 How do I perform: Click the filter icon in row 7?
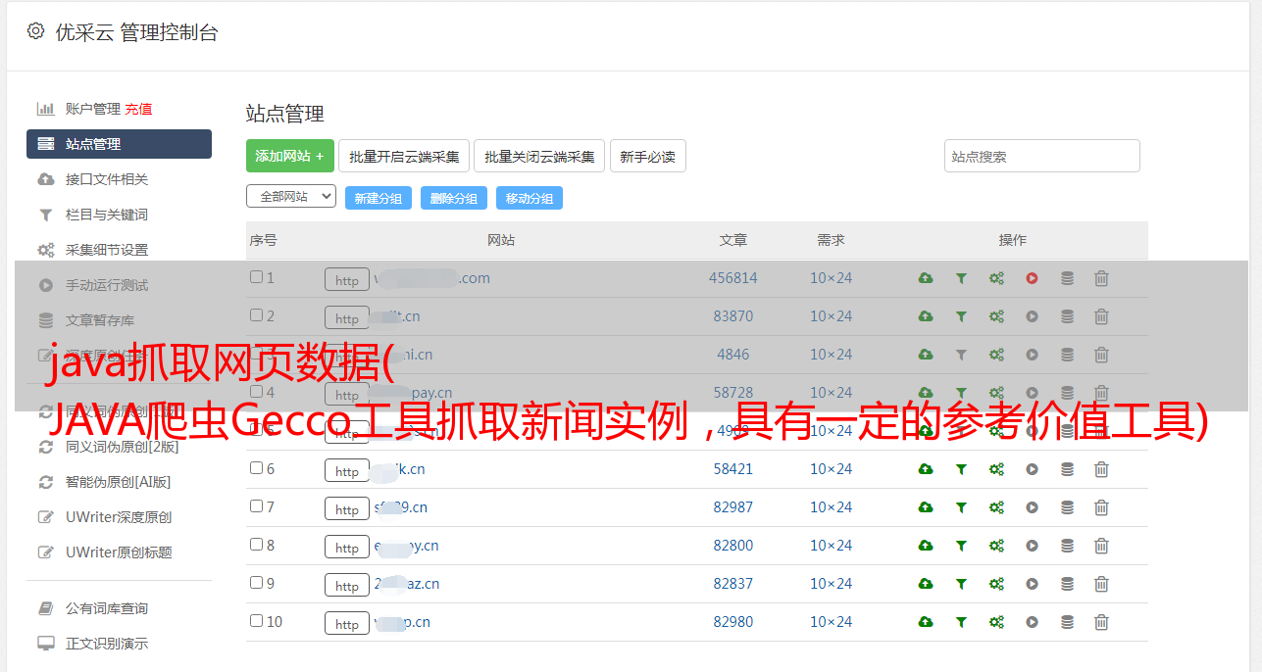pos(961,507)
